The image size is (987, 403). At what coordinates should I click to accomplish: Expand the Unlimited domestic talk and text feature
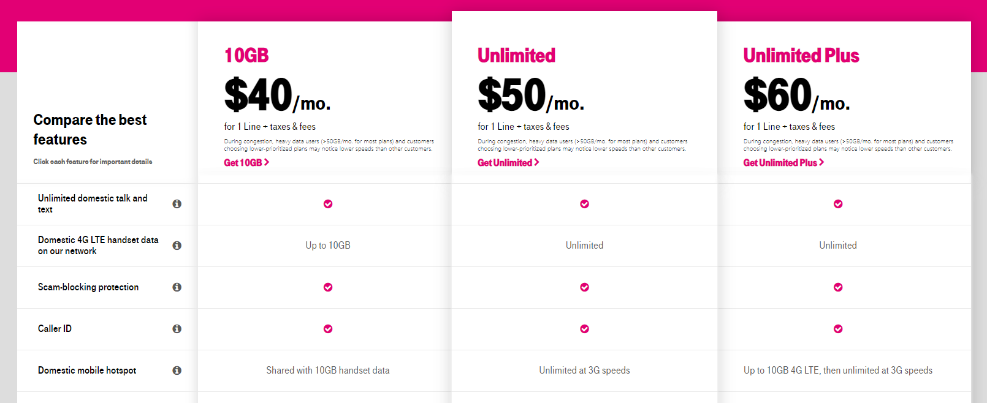click(93, 204)
